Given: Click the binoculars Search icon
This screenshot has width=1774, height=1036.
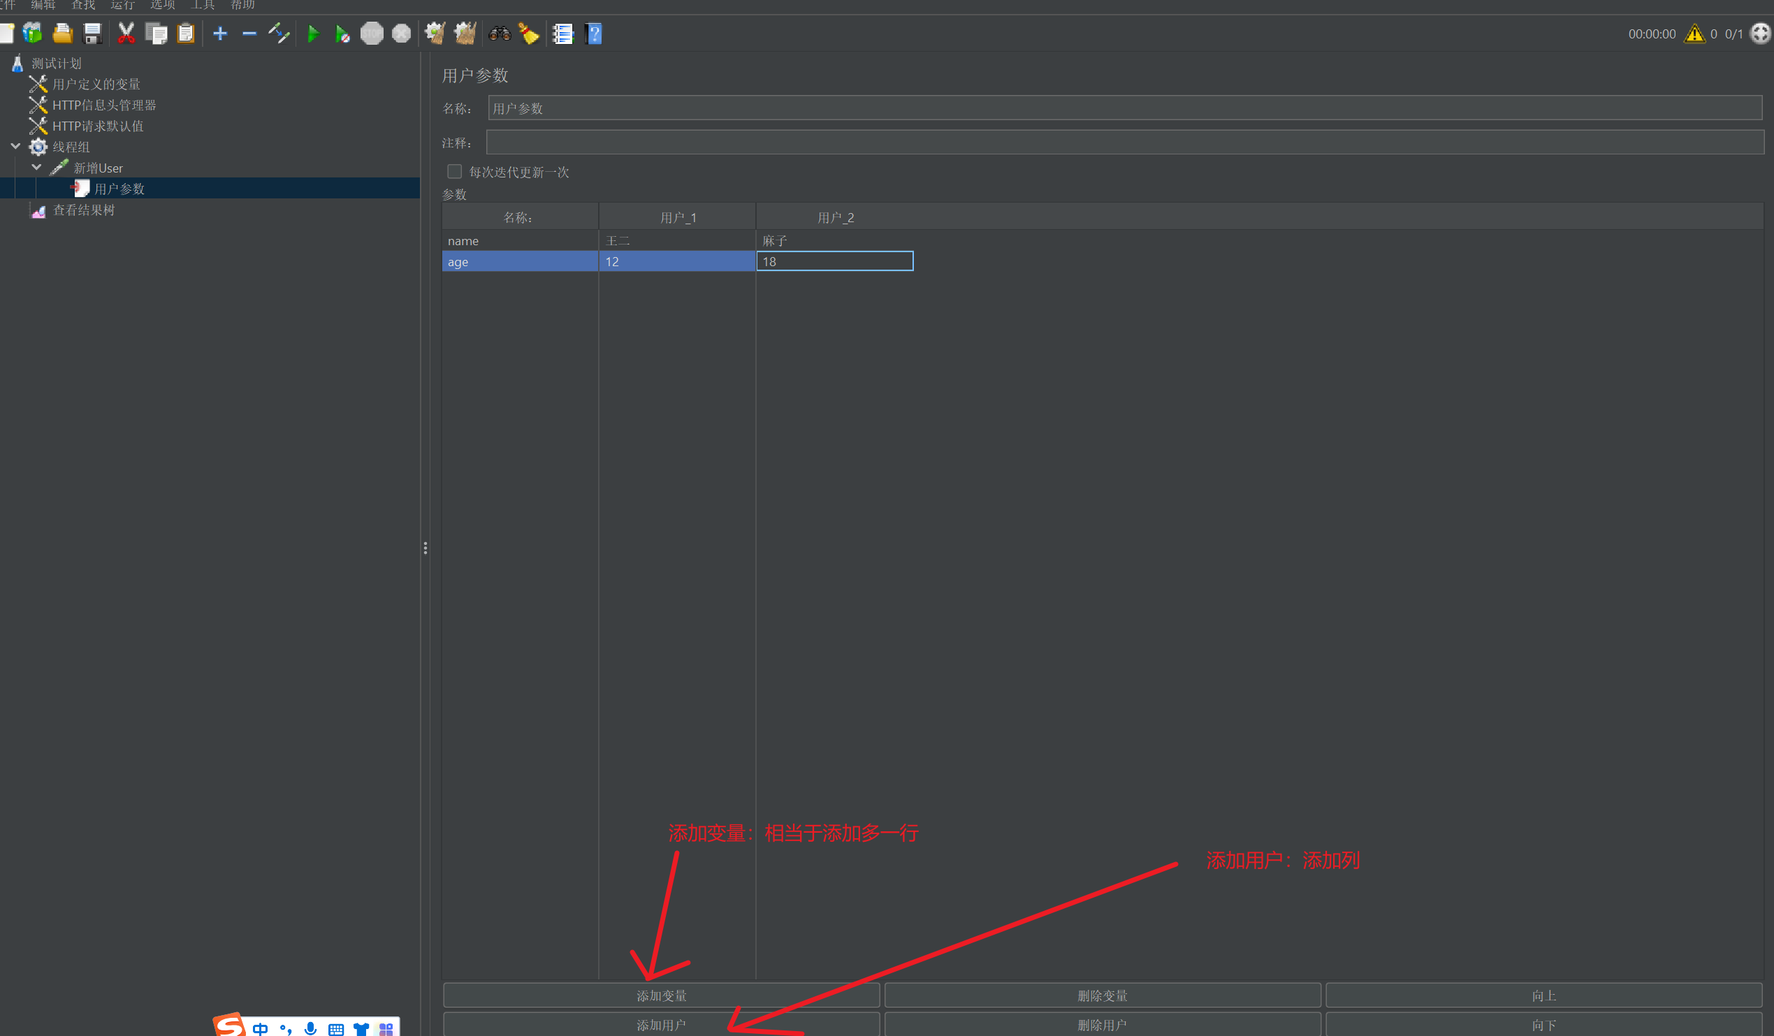Looking at the screenshot, I should pyautogui.click(x=499, y=34).
